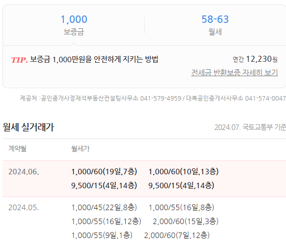Click the 1,000/55(9일,1층) entry

102,236
